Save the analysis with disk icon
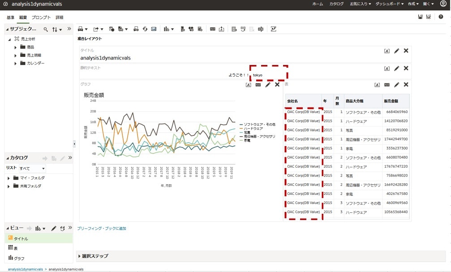This screenshot has height=272, width=451. tap(420, 17)
